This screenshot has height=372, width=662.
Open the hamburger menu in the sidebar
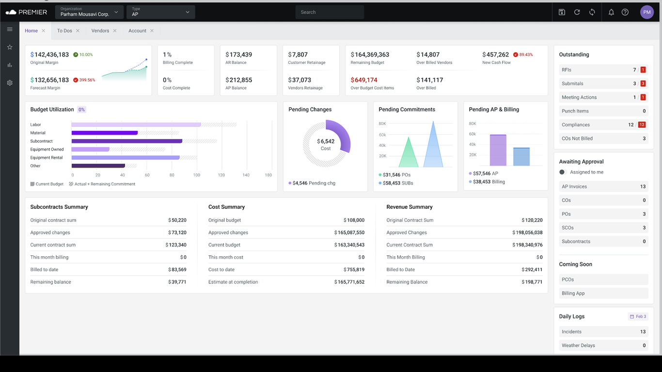point(10,30)
